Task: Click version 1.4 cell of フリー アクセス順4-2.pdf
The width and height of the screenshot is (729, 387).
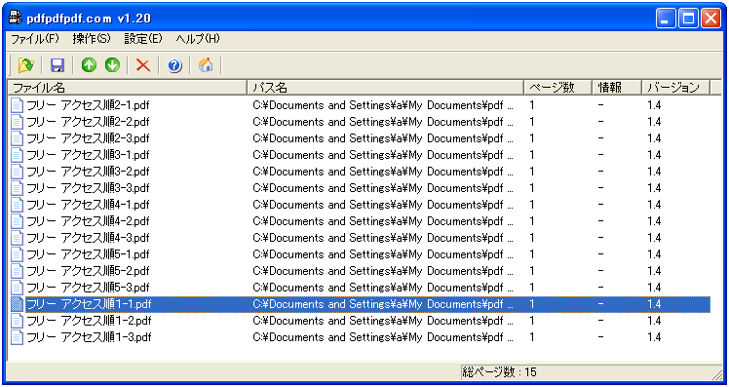Action: point(654,221)
